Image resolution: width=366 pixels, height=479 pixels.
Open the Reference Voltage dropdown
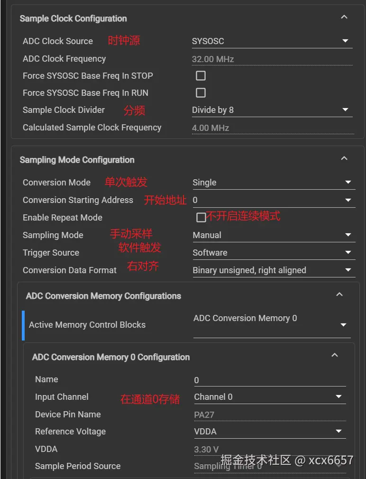click(269, 432)
